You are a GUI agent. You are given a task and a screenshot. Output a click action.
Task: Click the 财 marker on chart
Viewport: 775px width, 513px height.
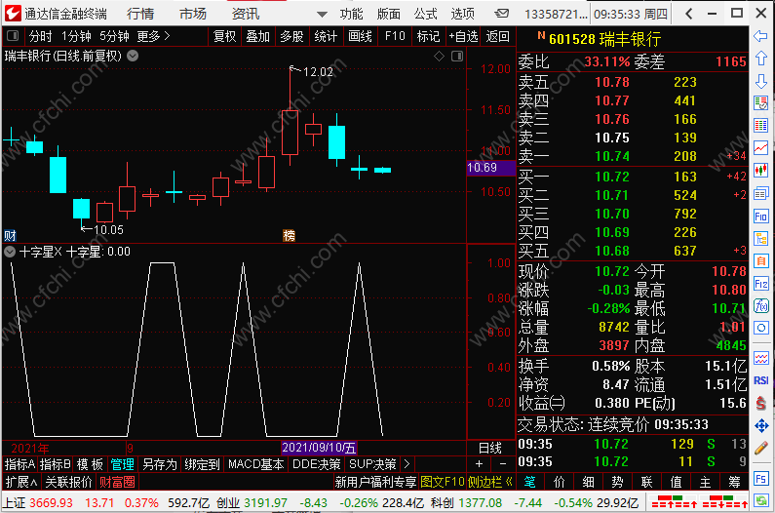[10, 235]
